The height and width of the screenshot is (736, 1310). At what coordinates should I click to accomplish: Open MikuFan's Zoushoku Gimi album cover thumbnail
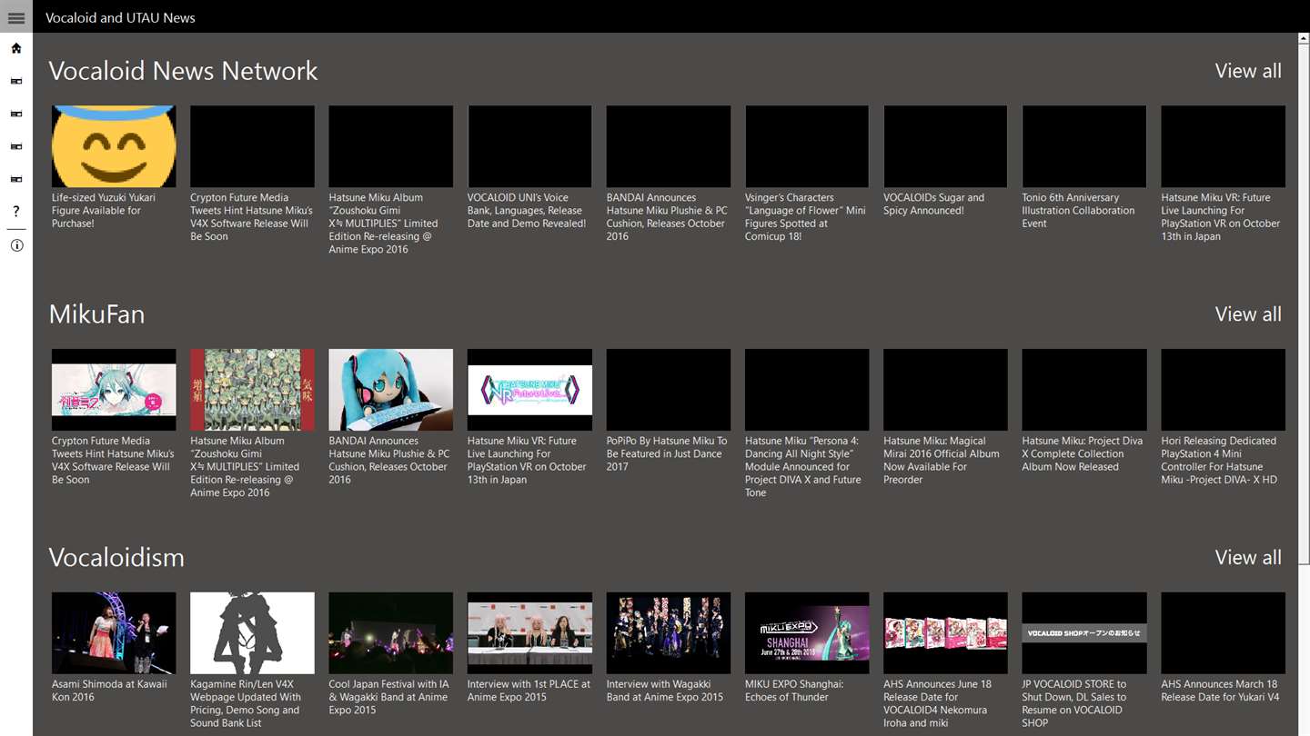point(252,390)
